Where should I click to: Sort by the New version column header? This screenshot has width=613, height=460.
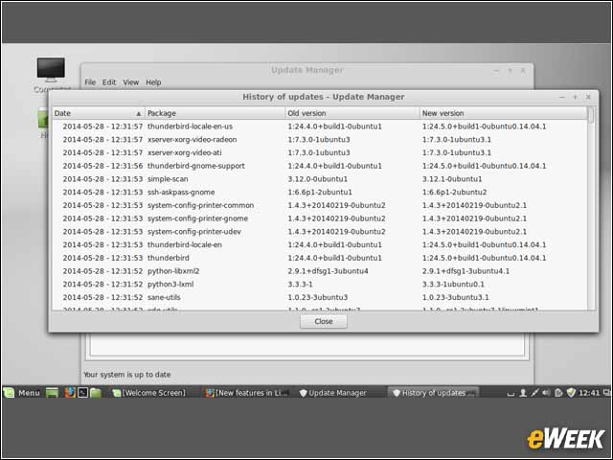click(504, 113)
